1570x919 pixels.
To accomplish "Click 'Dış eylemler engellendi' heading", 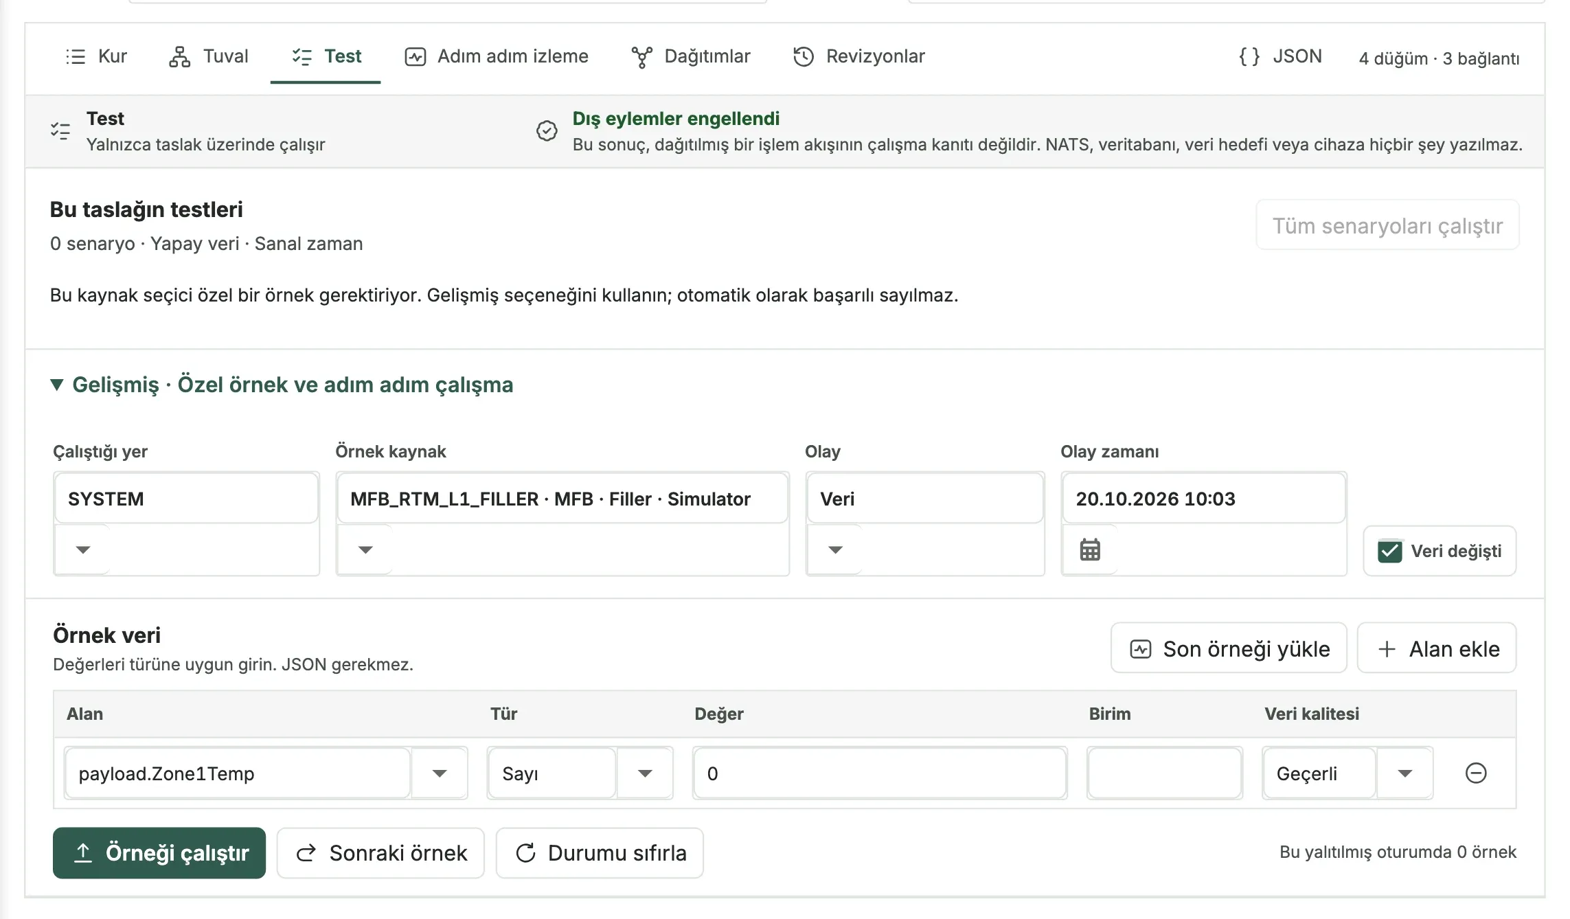I will point(676,119).
